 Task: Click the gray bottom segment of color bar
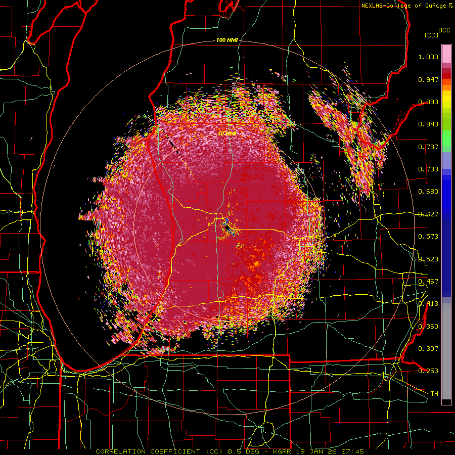(446, 351)
